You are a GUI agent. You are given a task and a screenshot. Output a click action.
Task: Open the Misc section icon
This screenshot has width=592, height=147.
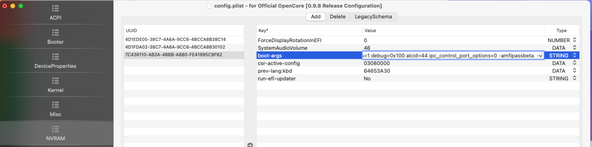[x=55, y=105]
